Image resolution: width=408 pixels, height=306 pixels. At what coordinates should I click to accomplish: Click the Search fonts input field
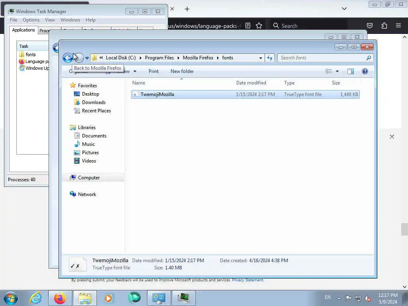pos(322,58)
